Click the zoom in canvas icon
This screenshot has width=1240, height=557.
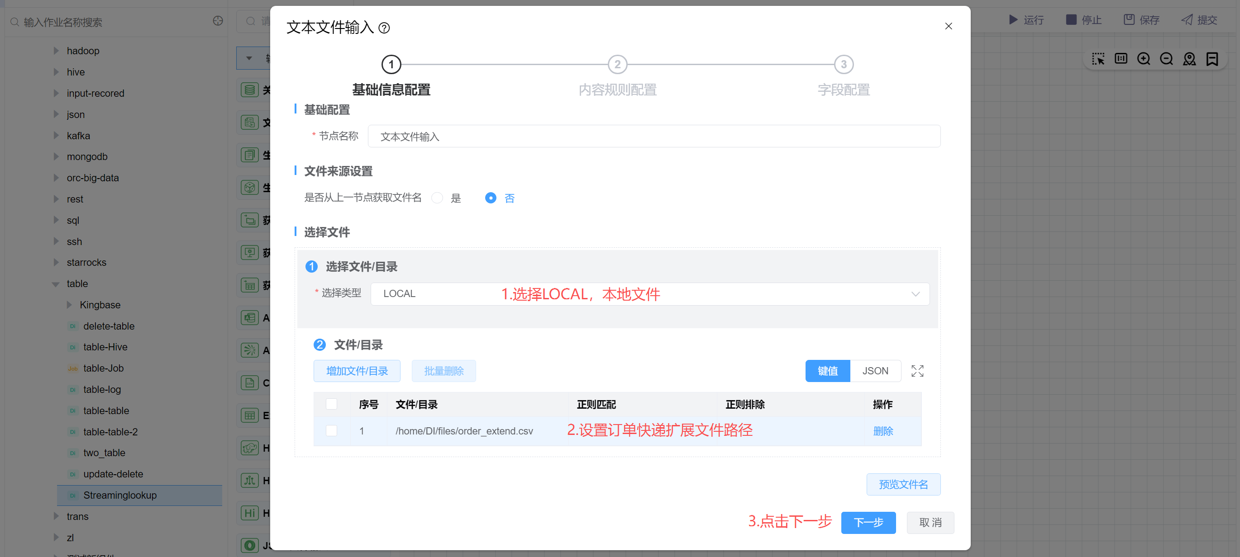1143,59
